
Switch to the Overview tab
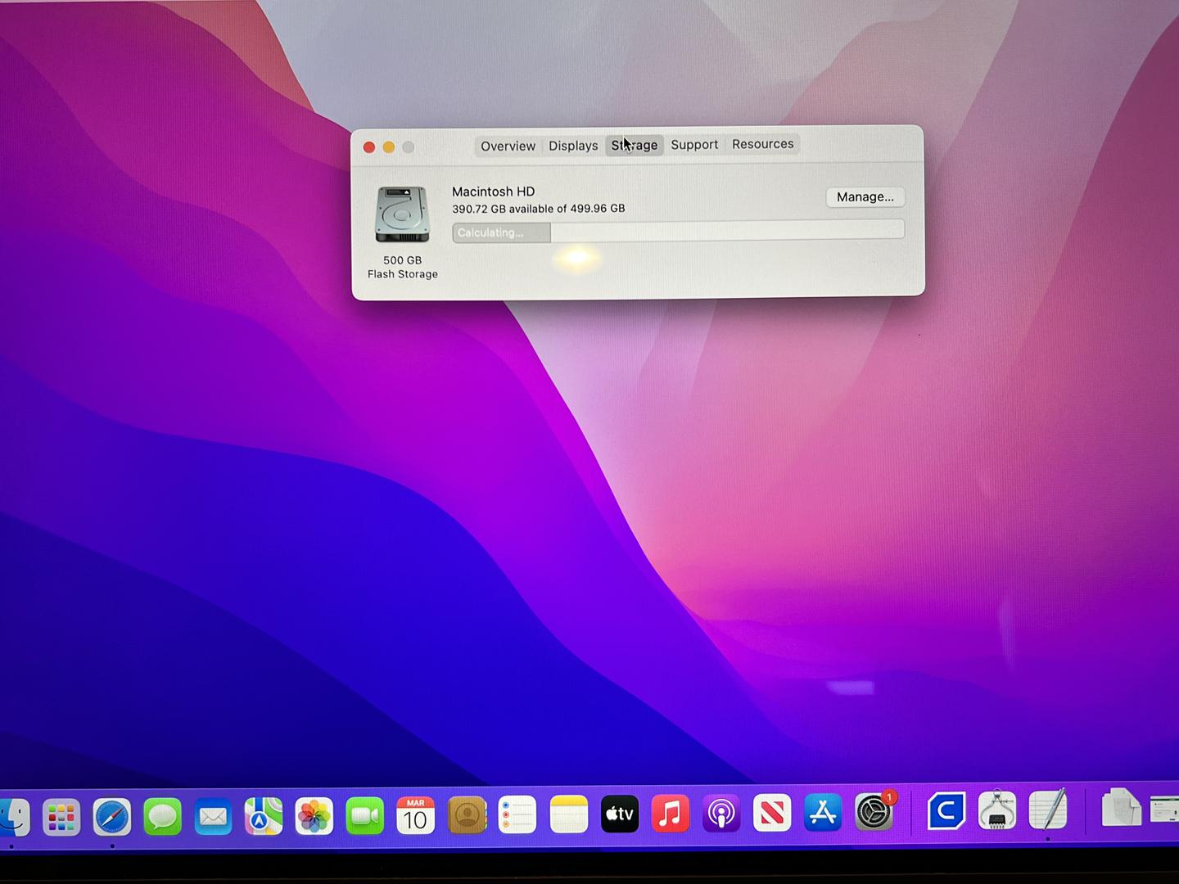tap(508, 146)
